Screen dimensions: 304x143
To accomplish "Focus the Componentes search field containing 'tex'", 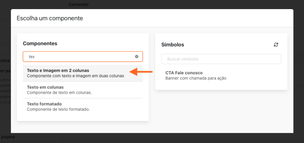I will click(83, 57).
